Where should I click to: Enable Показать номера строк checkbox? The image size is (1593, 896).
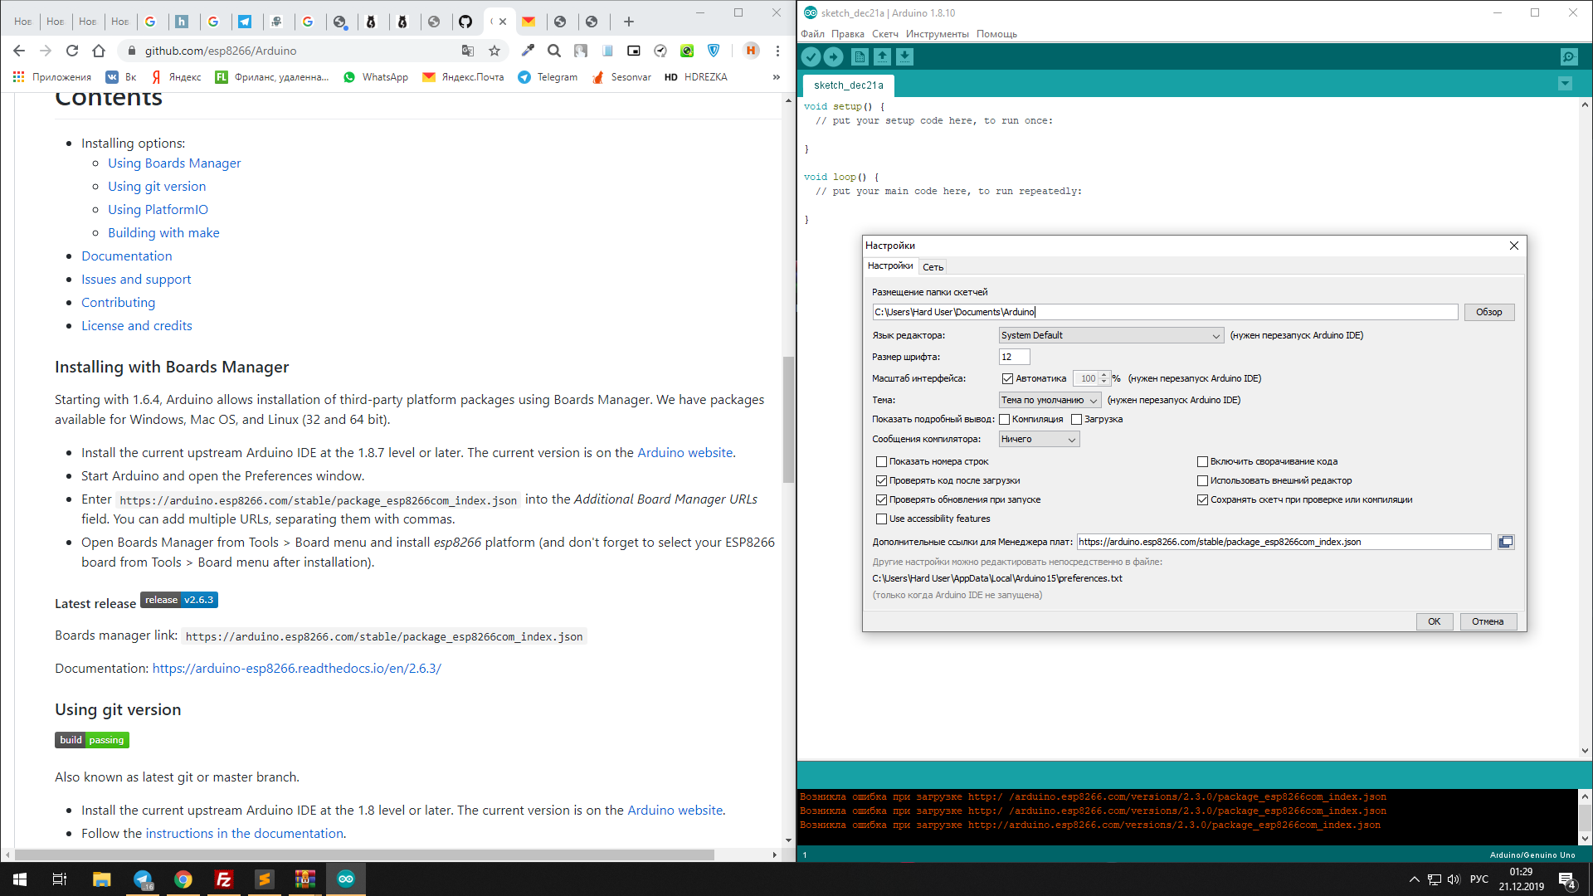(881, 461)
